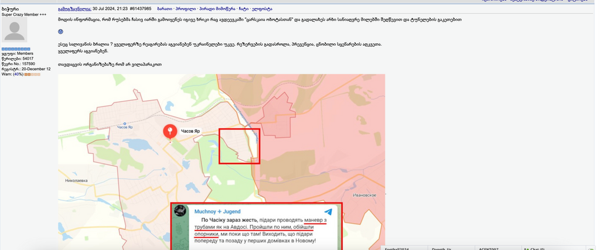The height and width of the screenshot is (250, 600).
Task: Click the (40%) warn level link
Action: pyautogui.click(x=18, y=74)
